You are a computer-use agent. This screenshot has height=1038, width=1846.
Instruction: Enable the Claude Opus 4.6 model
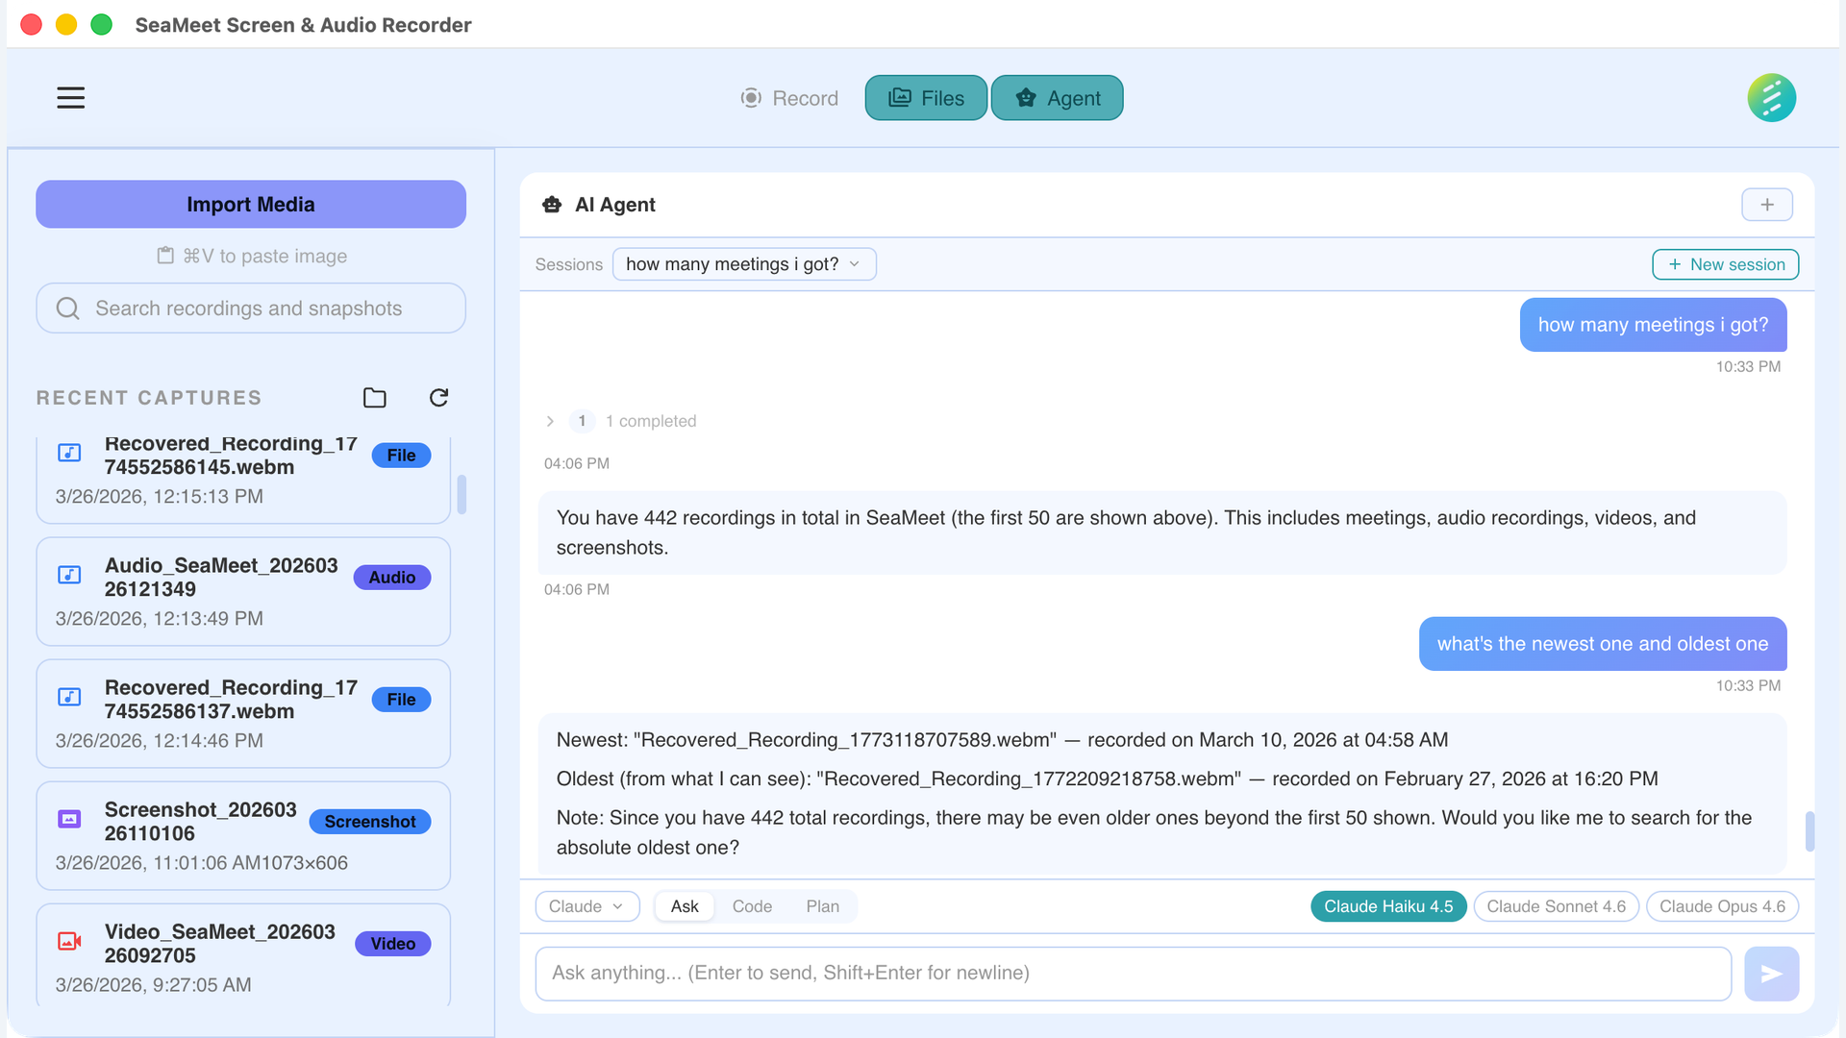pos(1722,905)
